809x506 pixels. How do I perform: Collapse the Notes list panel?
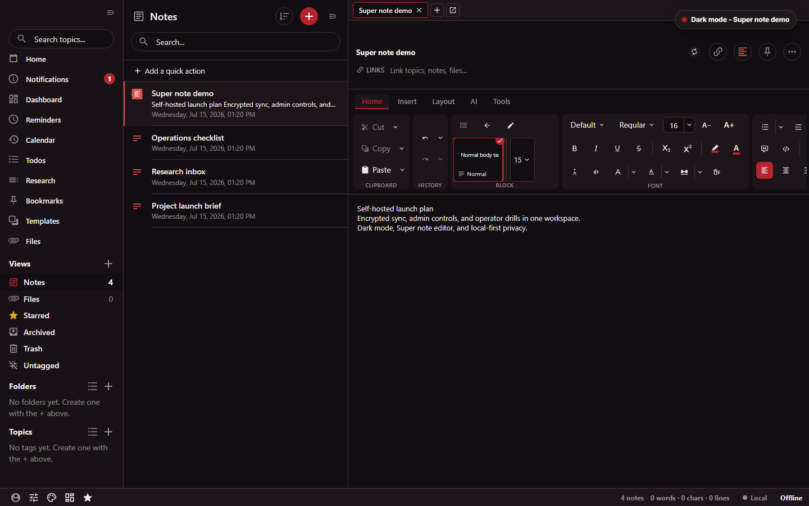click(333, 16)
